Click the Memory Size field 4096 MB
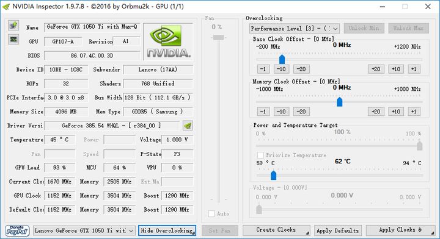440x239 pixels. (66, 112)
